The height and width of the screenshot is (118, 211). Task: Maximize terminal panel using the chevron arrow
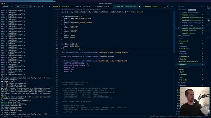coord(46,6)
